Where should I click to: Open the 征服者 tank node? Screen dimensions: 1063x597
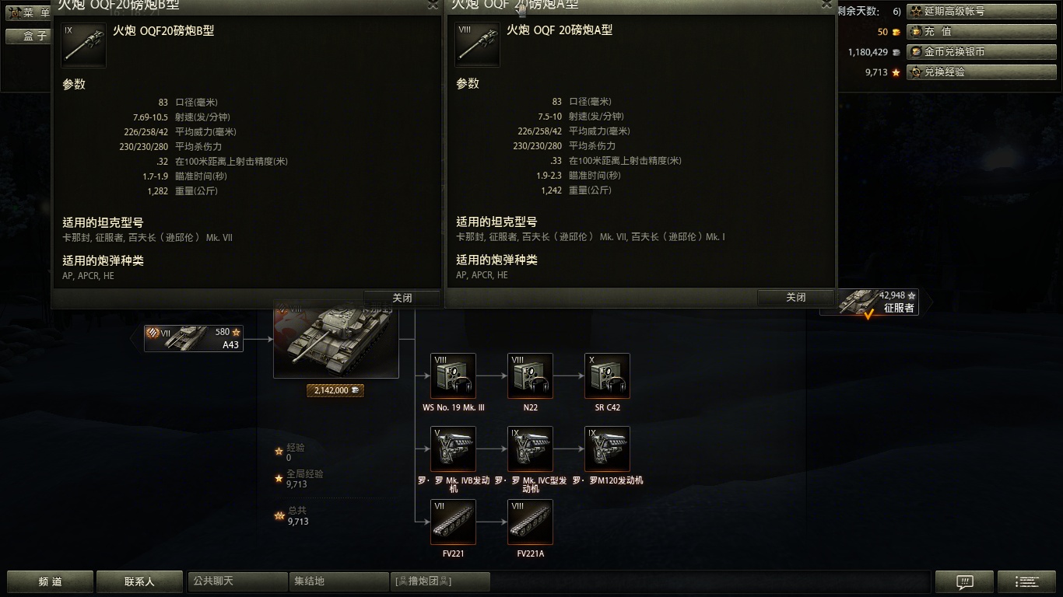[869, 302]
